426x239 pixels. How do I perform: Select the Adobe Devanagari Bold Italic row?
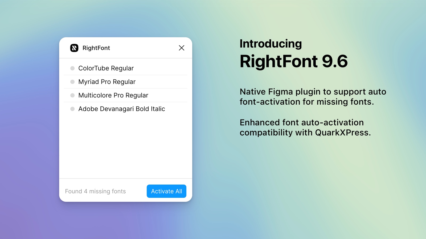126,109
